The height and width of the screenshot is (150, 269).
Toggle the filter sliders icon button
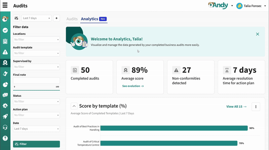pyautogui.click(x=16, y=18)
